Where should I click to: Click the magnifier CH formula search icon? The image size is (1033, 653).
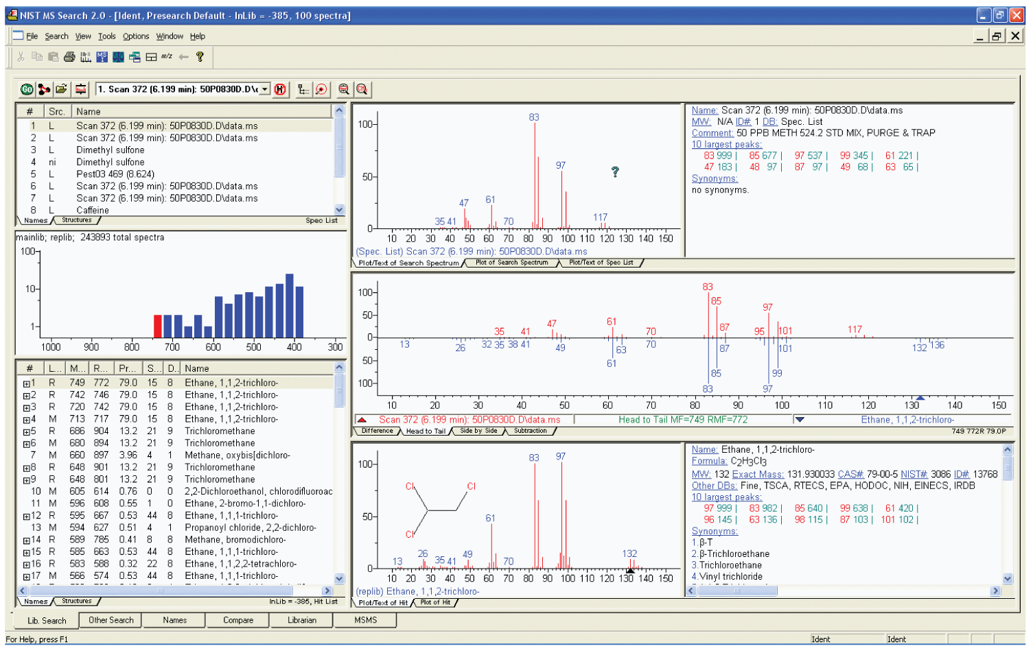click(x=362, y=89)
